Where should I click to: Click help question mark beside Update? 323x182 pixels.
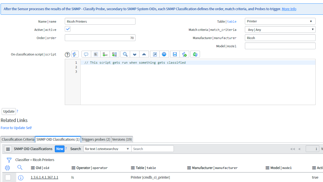point(17,111)
